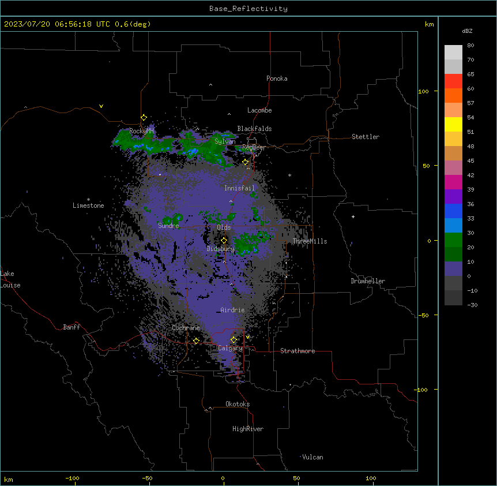Select the Banff label
The height and width of the screenshot is (486, 497).
click(x=71, y=327)
